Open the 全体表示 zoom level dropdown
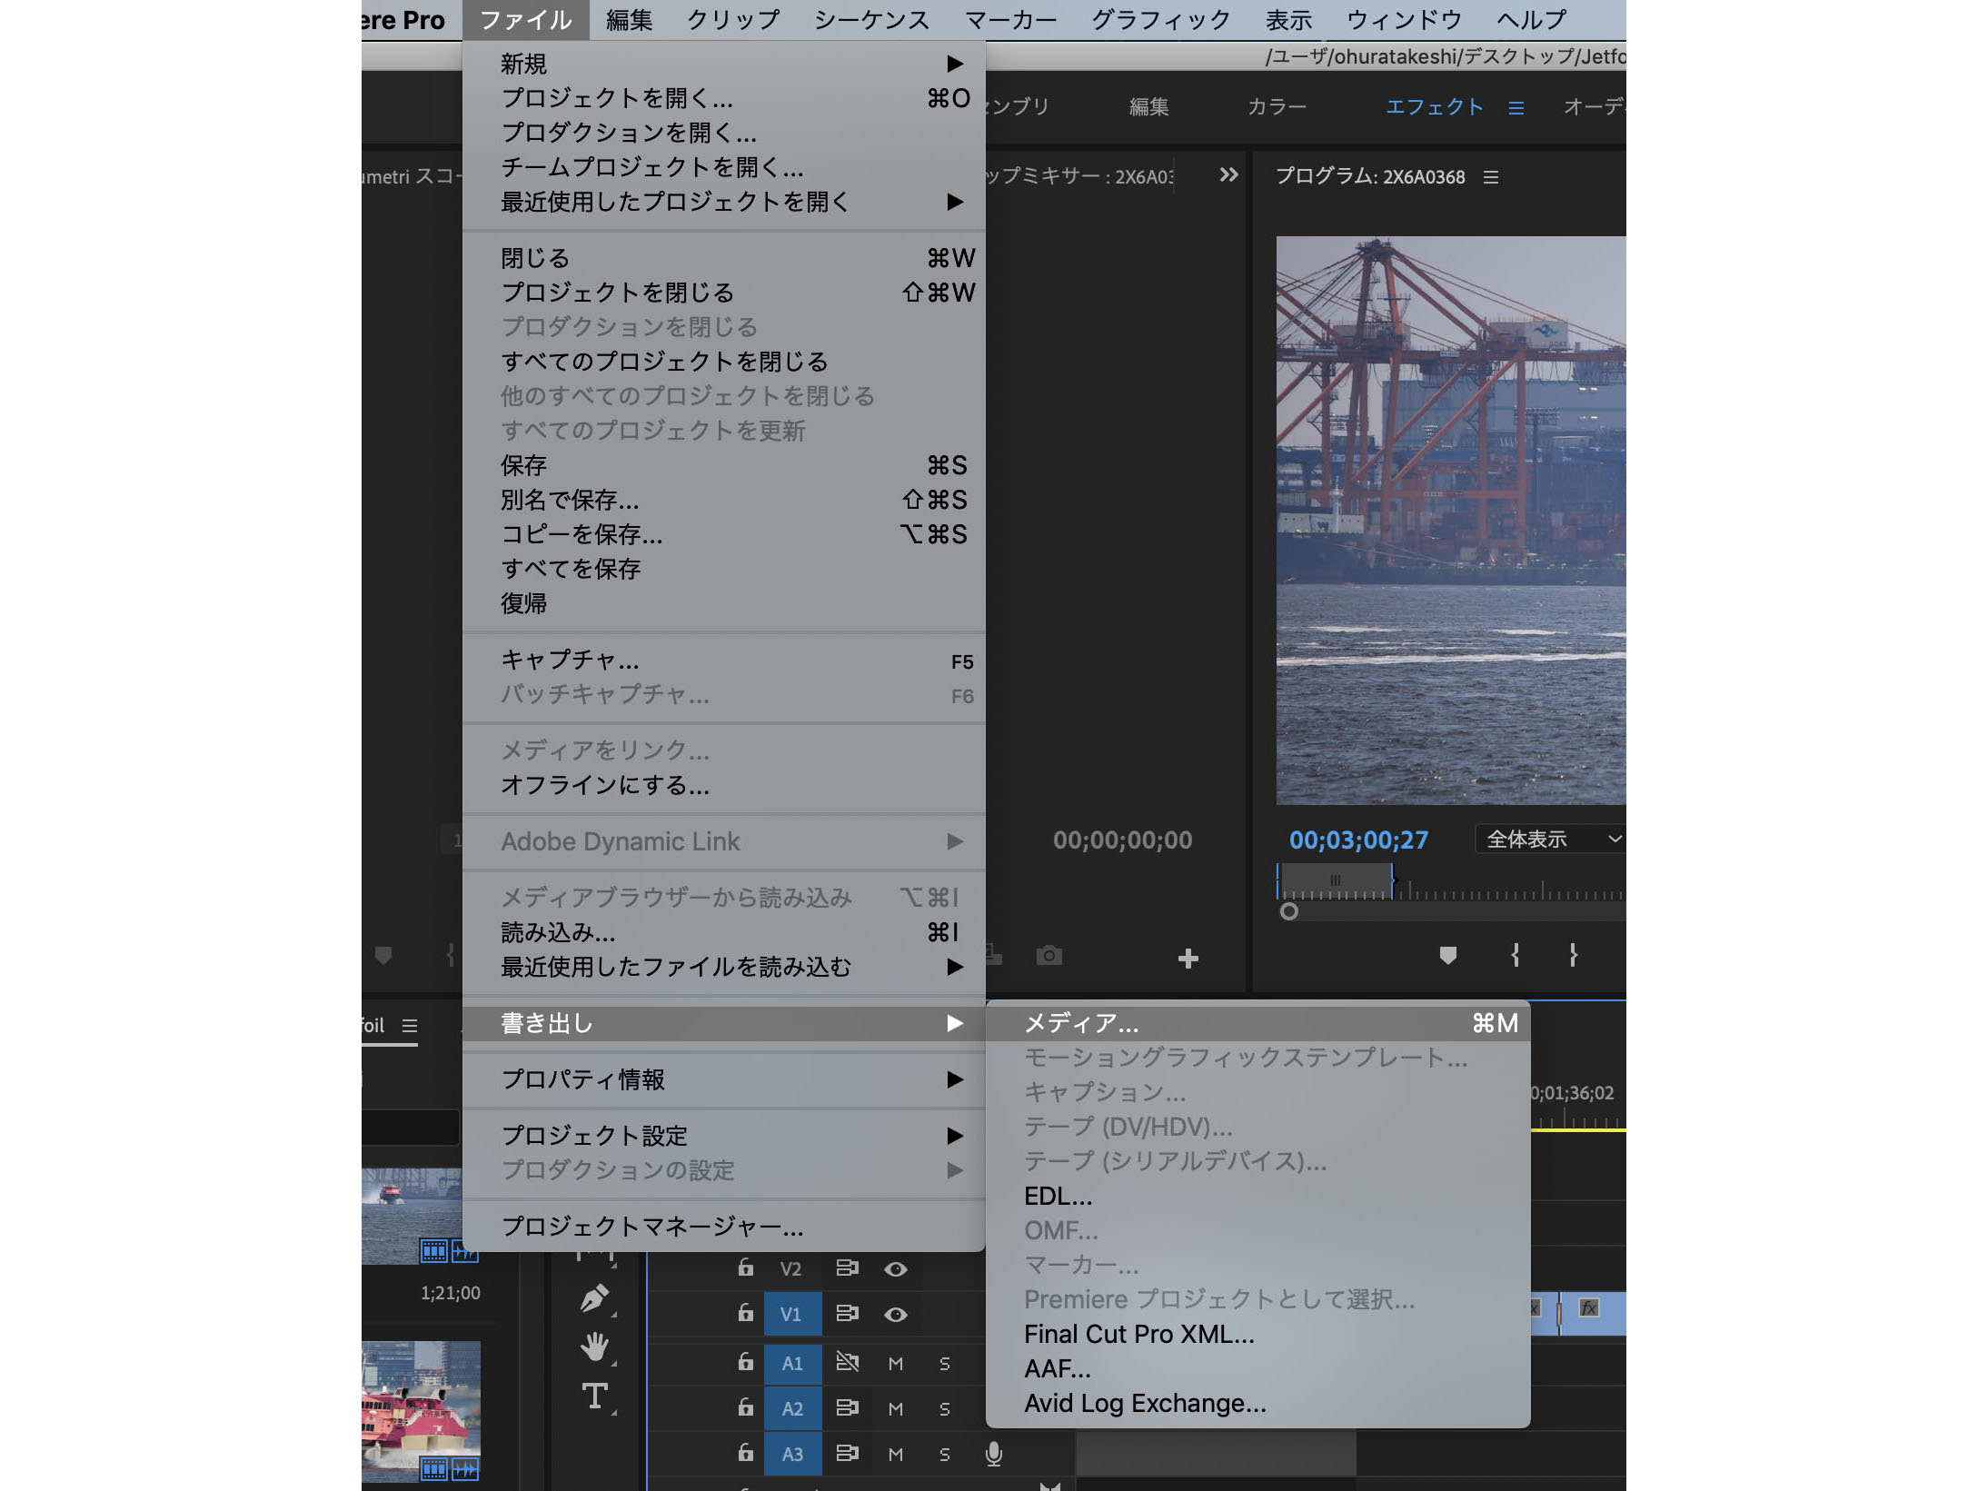This screenshot has width=1988, height=1491. coord(1548,840)
